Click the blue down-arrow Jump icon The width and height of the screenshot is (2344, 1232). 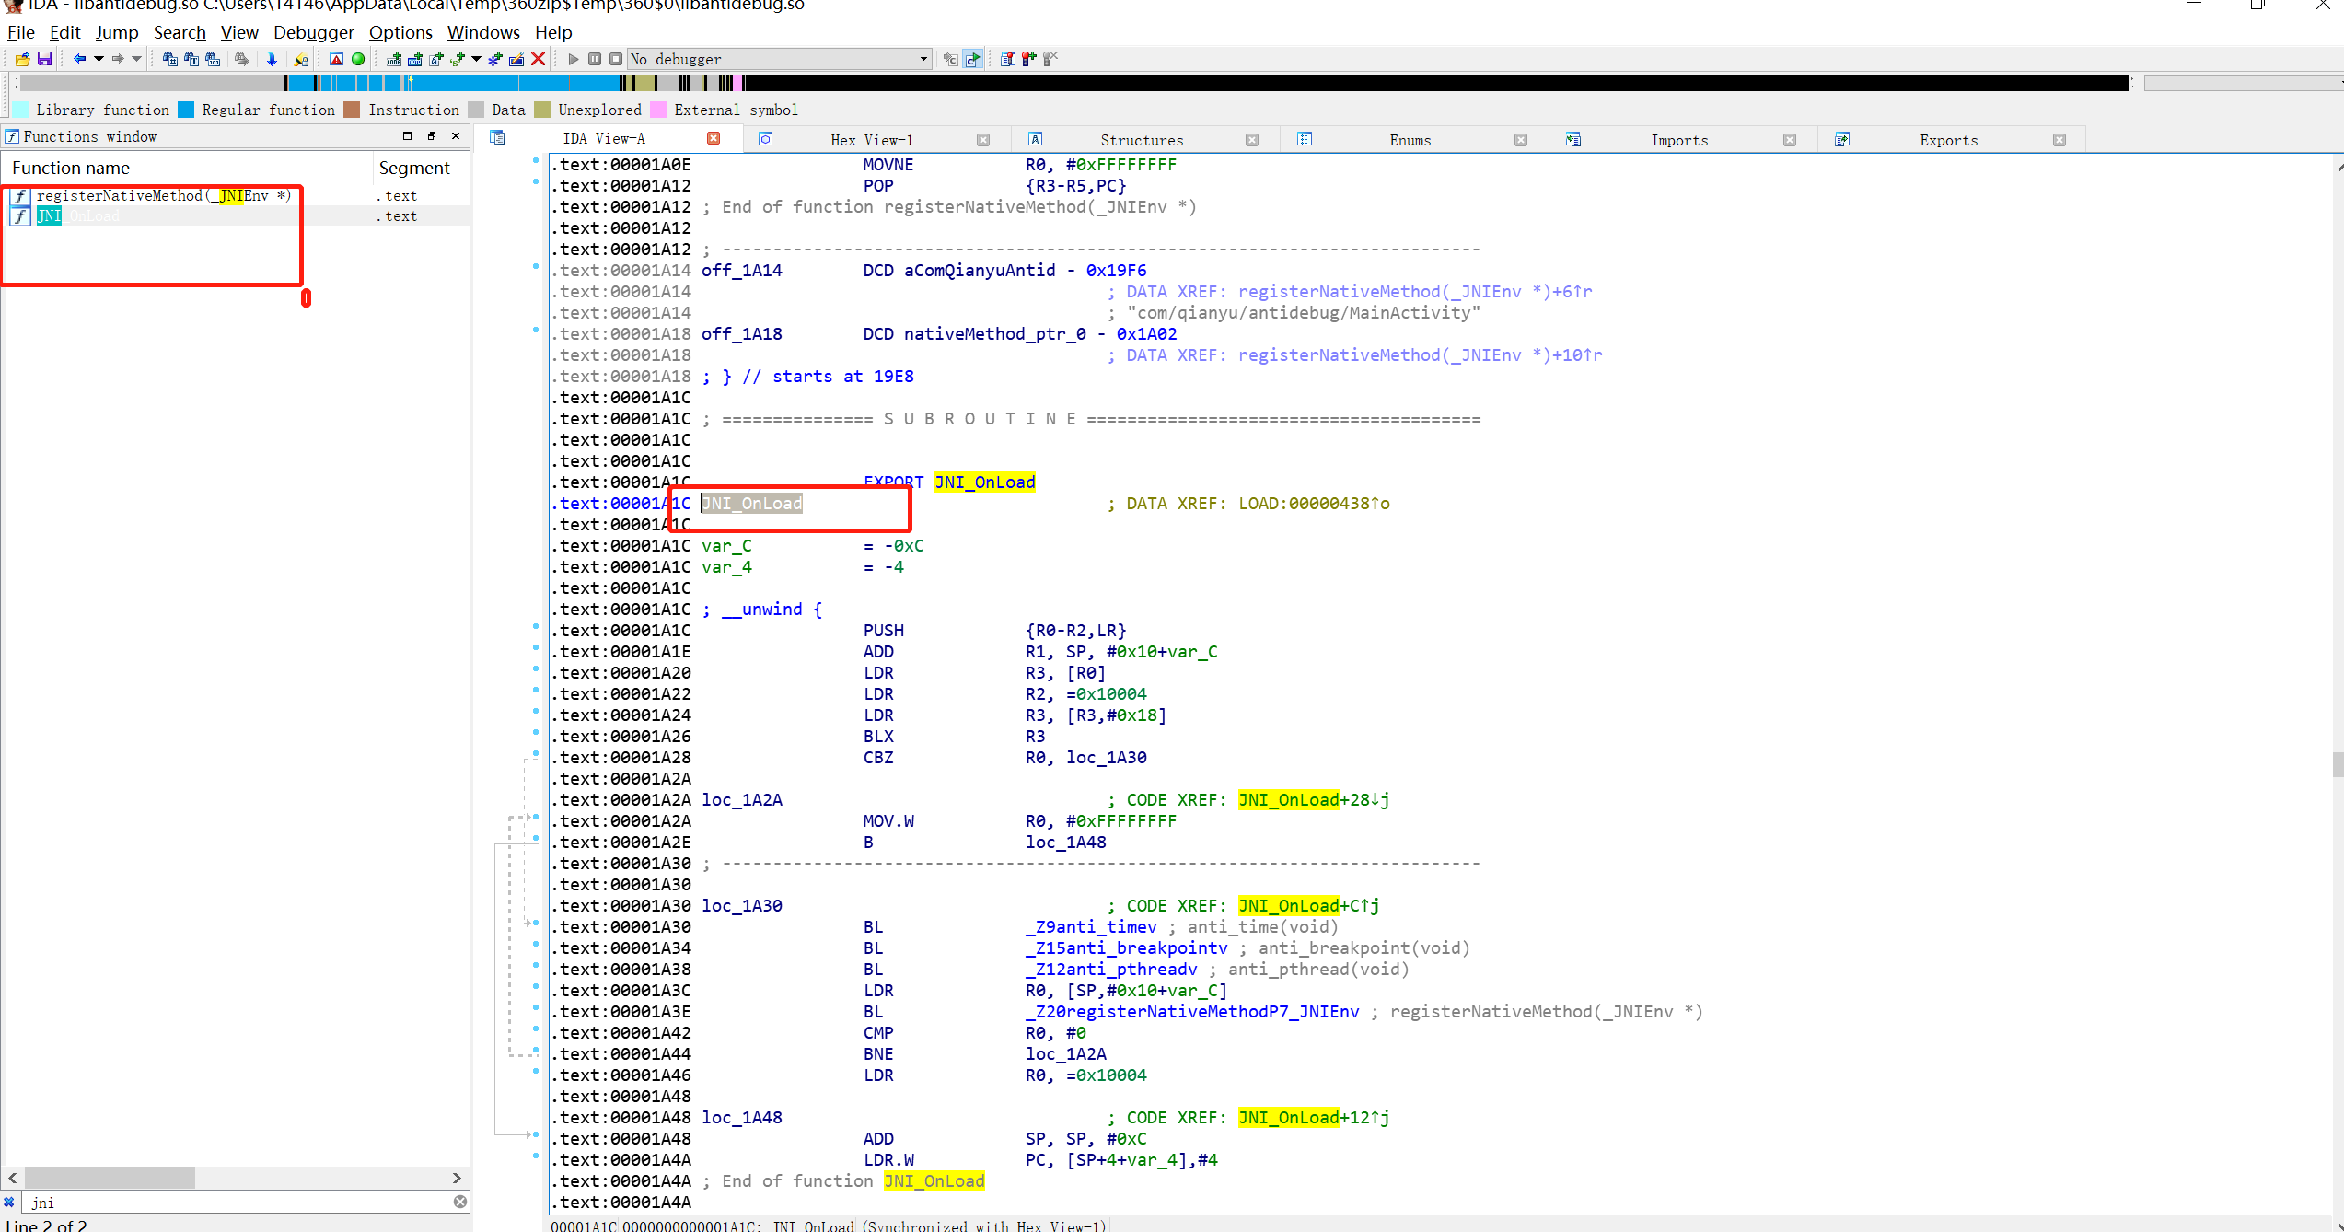coord(272,59)
